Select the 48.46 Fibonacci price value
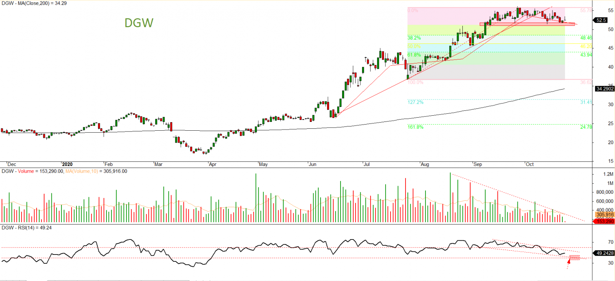 tap(586, 38)
